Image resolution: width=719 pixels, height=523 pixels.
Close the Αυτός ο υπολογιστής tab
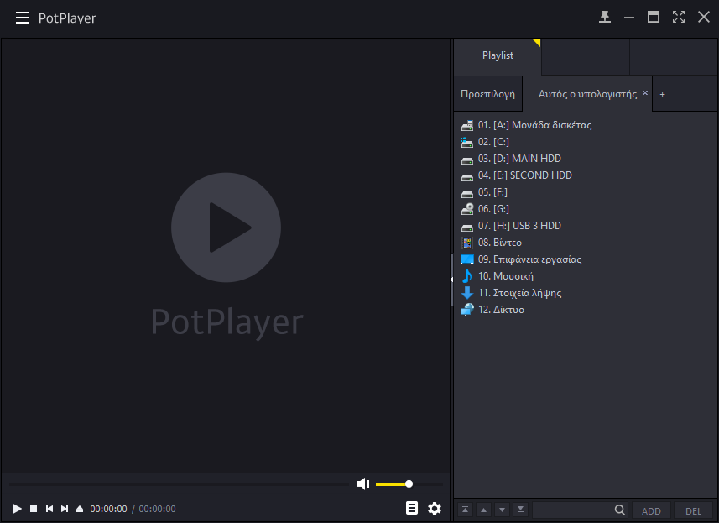coord(645,92)
